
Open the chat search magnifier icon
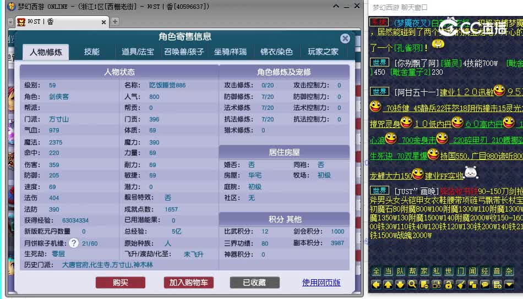tap(412, 285)
